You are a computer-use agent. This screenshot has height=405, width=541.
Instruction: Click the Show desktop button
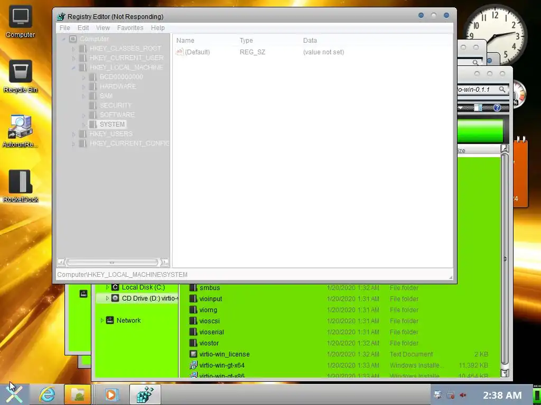[537, 394]
